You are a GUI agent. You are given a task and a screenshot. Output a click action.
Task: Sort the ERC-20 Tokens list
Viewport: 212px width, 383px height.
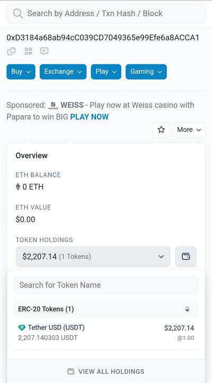pyautogui.click(x=187, y=309)
